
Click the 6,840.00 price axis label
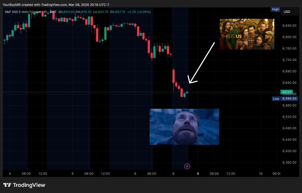(289, 26)
